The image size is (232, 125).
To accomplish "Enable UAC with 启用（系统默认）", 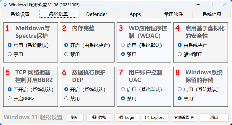I will [x=141, y=89].
